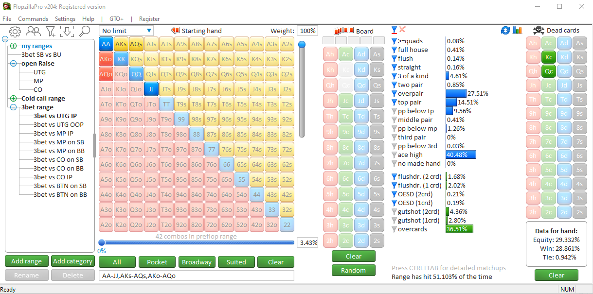Click the blue refresh arrows icon
This screenshot has width=593, height=294.
[505, 30]
